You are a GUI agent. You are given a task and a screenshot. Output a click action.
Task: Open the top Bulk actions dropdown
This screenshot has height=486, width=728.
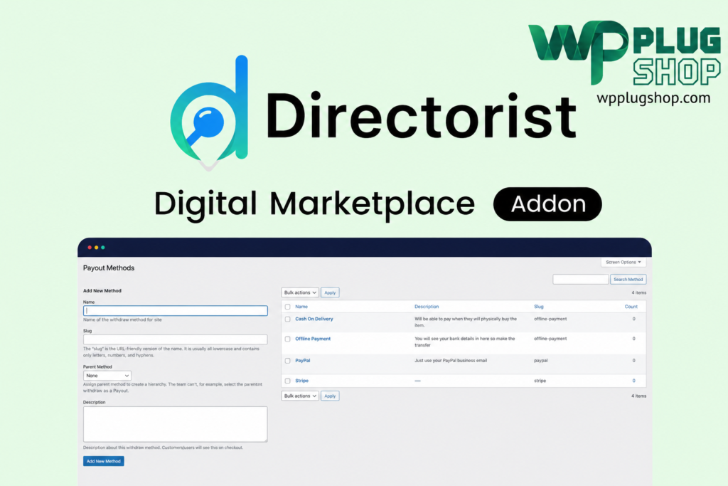[x=300, y=292]
